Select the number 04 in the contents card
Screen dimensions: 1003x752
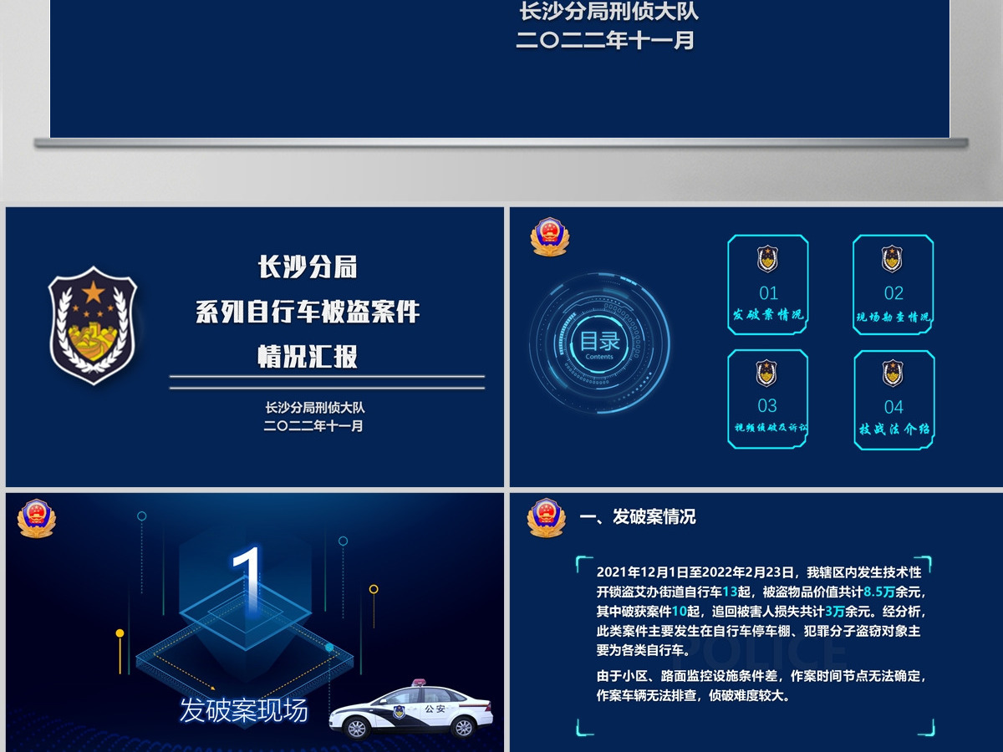[894, 407]
